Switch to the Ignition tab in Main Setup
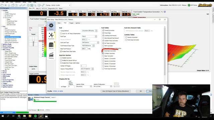 pos(78,23)
